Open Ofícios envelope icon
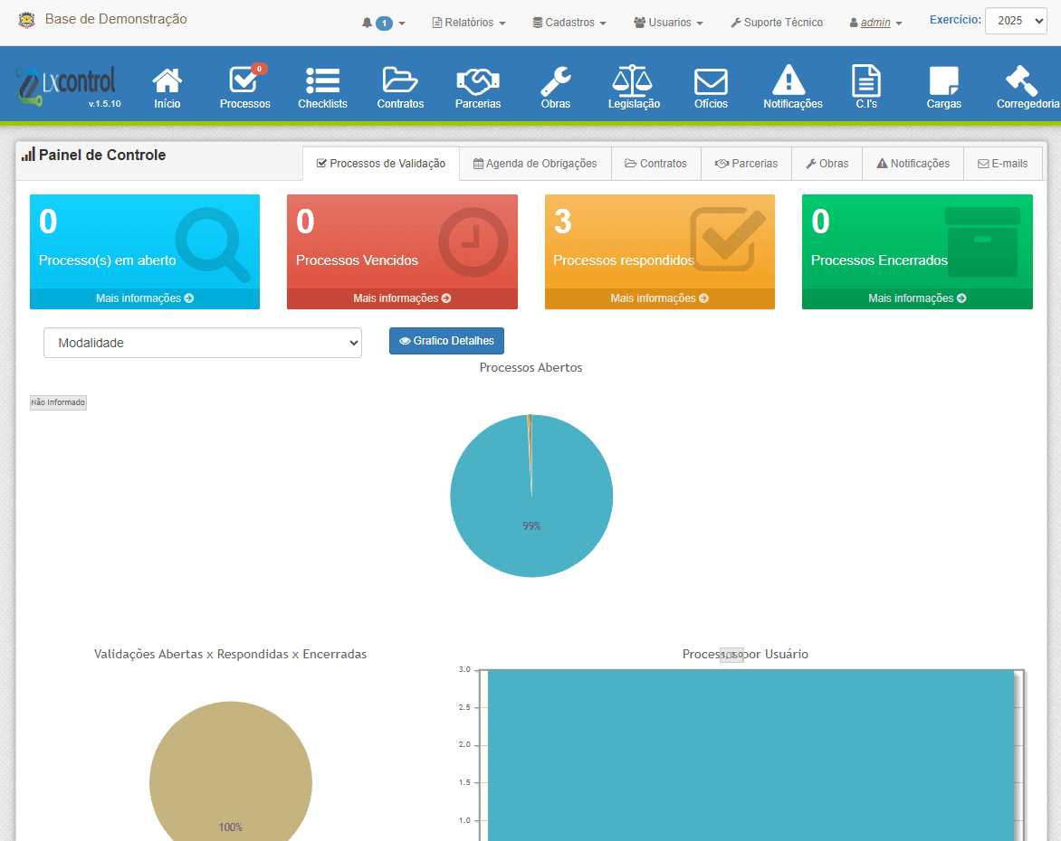The width and height of the screenshot is (1061, 841). tap(711, 88)
